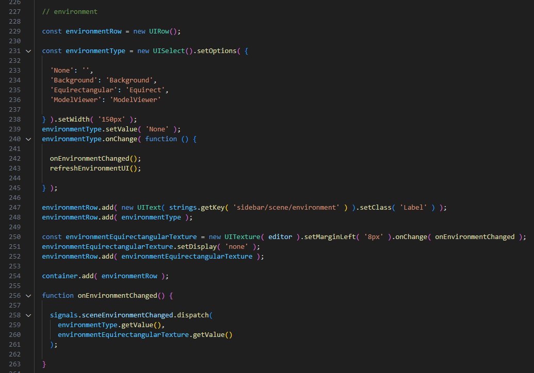Click the 'none' string on line 251

point(236,247)
